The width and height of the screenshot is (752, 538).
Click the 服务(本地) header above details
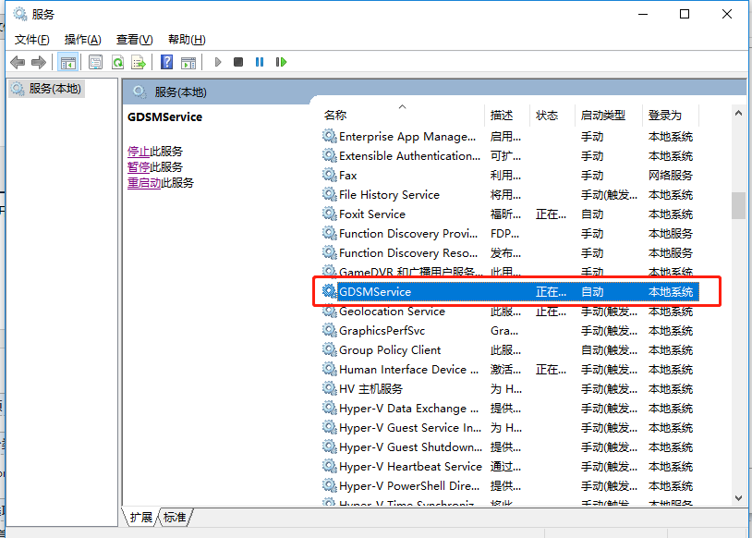[180, 92]
